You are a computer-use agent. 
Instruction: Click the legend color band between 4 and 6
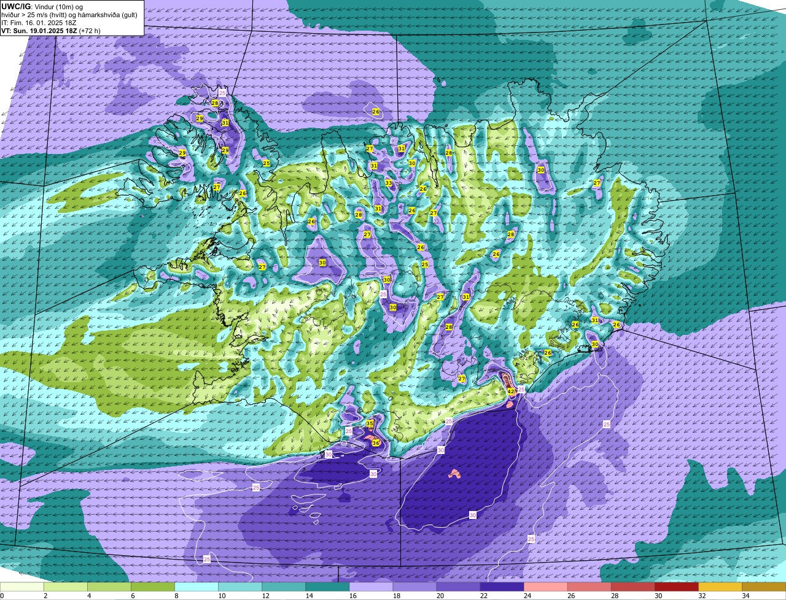point(109,587)
